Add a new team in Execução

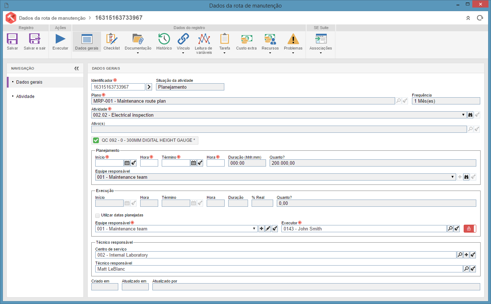[x=261, y=229]
